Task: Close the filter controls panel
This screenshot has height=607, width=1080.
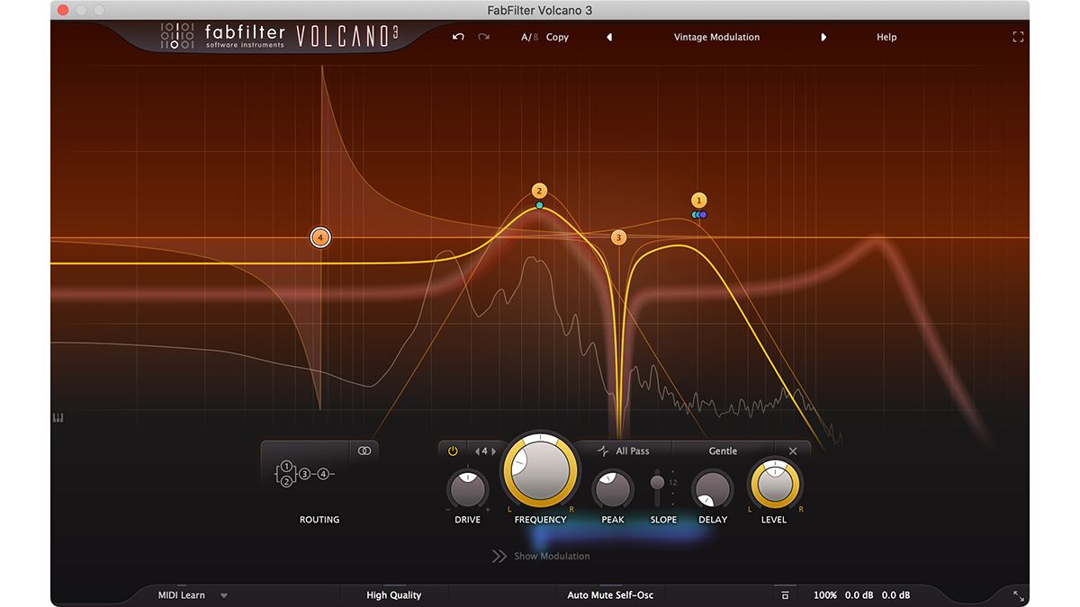Action: point(793,451)
